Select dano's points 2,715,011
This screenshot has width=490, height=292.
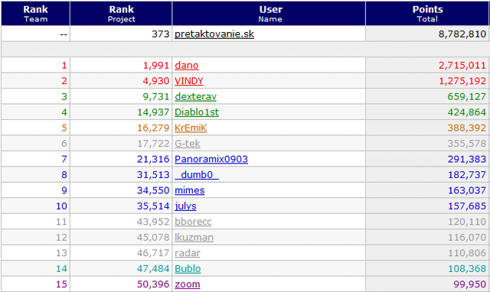pyautogui.click(x=462, y=66)
